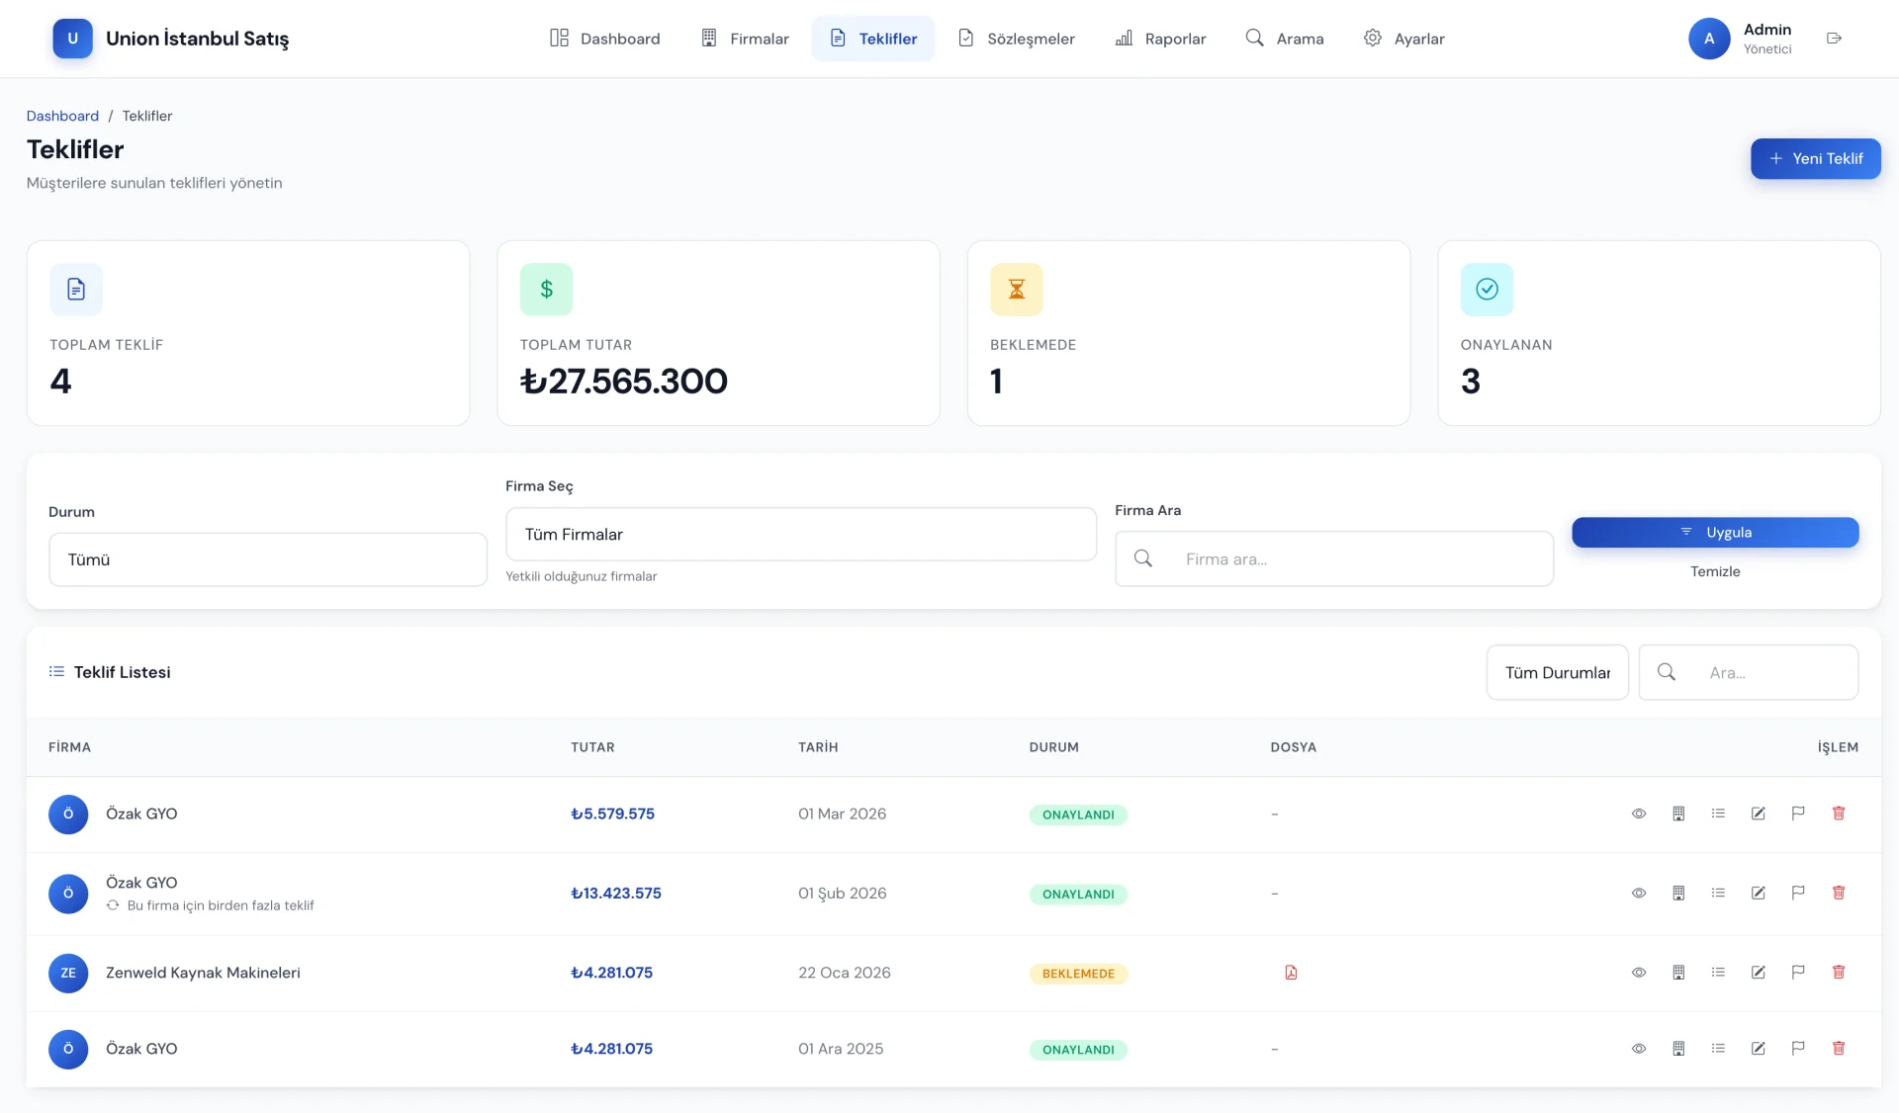The image size is (1899, 1113).
Task: Open the list details icon on the 01 Mar 2026 row
Action: (1718, 813)
